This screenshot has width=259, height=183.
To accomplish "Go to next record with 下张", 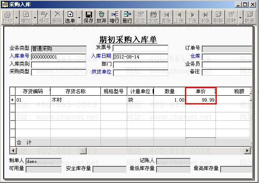I will tap(192, 17).
